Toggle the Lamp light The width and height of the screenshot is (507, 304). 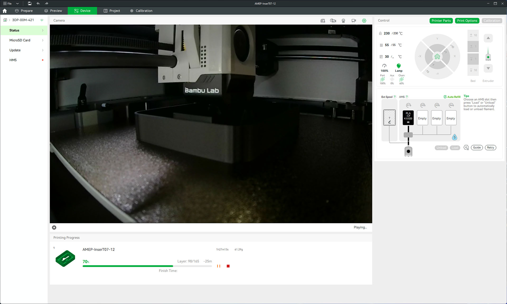(x=398, y=66)
